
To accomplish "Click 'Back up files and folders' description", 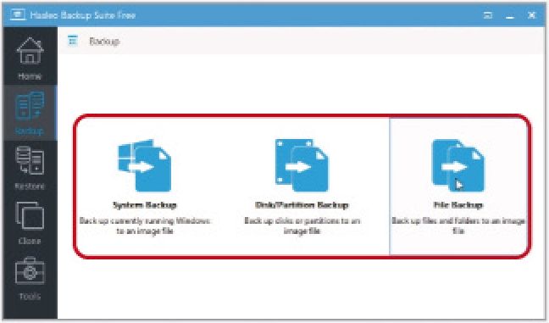I will [x=458, y=226].
